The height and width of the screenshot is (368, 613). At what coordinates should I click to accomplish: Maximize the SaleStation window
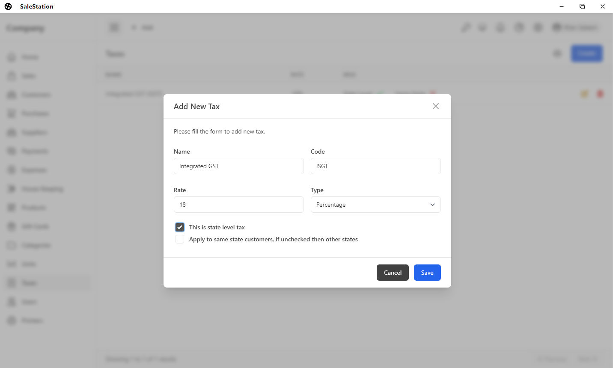pyautogui.click(x=582, y=6)
